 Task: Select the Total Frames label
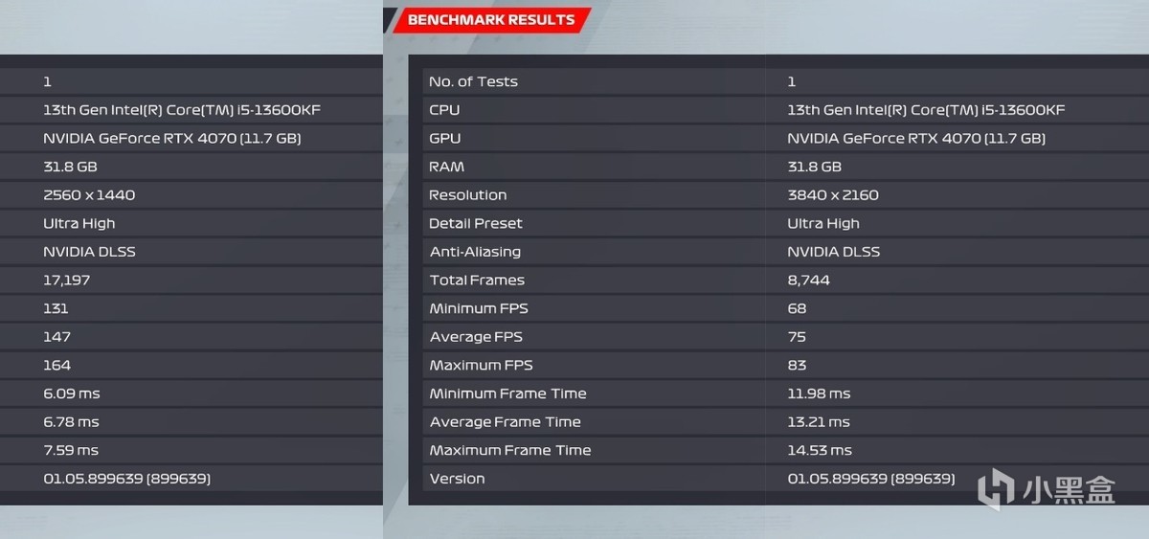coord(477,281)
